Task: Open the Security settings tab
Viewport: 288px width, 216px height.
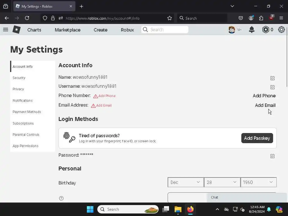Action: click(x=33, y=78)
